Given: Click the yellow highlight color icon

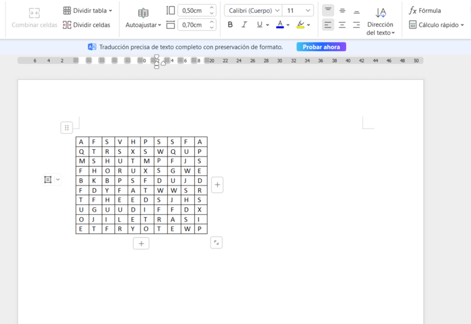Looking at the screenshot, I should tap(300, 24).
